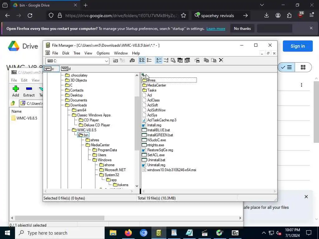Click the Firefox reload page icon
Image resolution: width=319 pixels, height=239 pixels.
pyautogui.click(x=30, y=16)
